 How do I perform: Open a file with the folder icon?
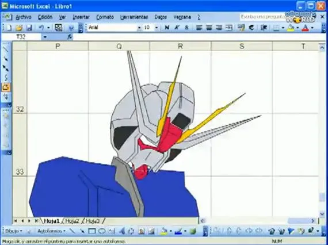tap(19, 28)
